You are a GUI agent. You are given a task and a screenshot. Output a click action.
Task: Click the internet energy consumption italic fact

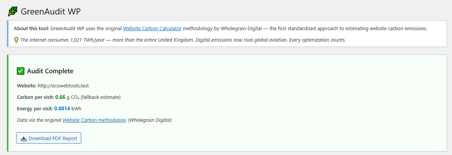183,40
